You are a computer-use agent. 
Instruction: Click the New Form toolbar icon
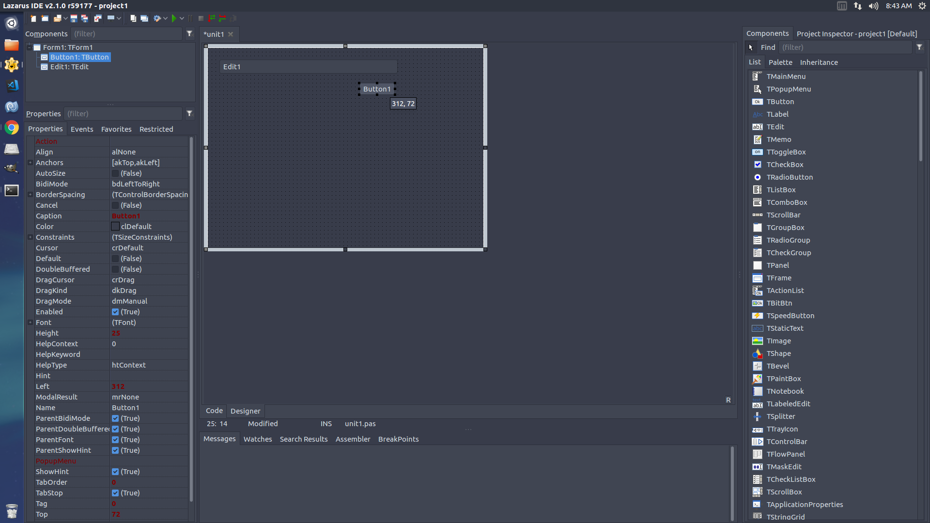[x=45, y=18]
